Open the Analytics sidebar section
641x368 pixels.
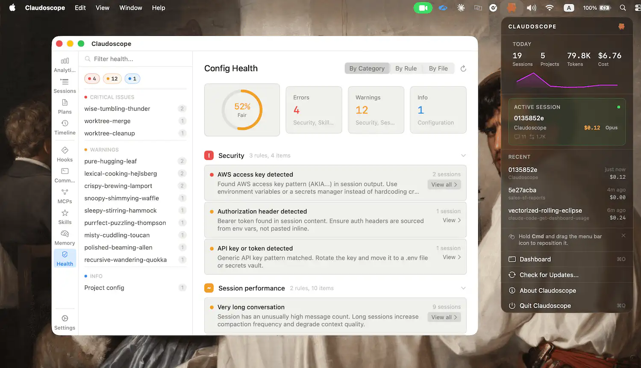pyautogui.click(x=65, y=65)
